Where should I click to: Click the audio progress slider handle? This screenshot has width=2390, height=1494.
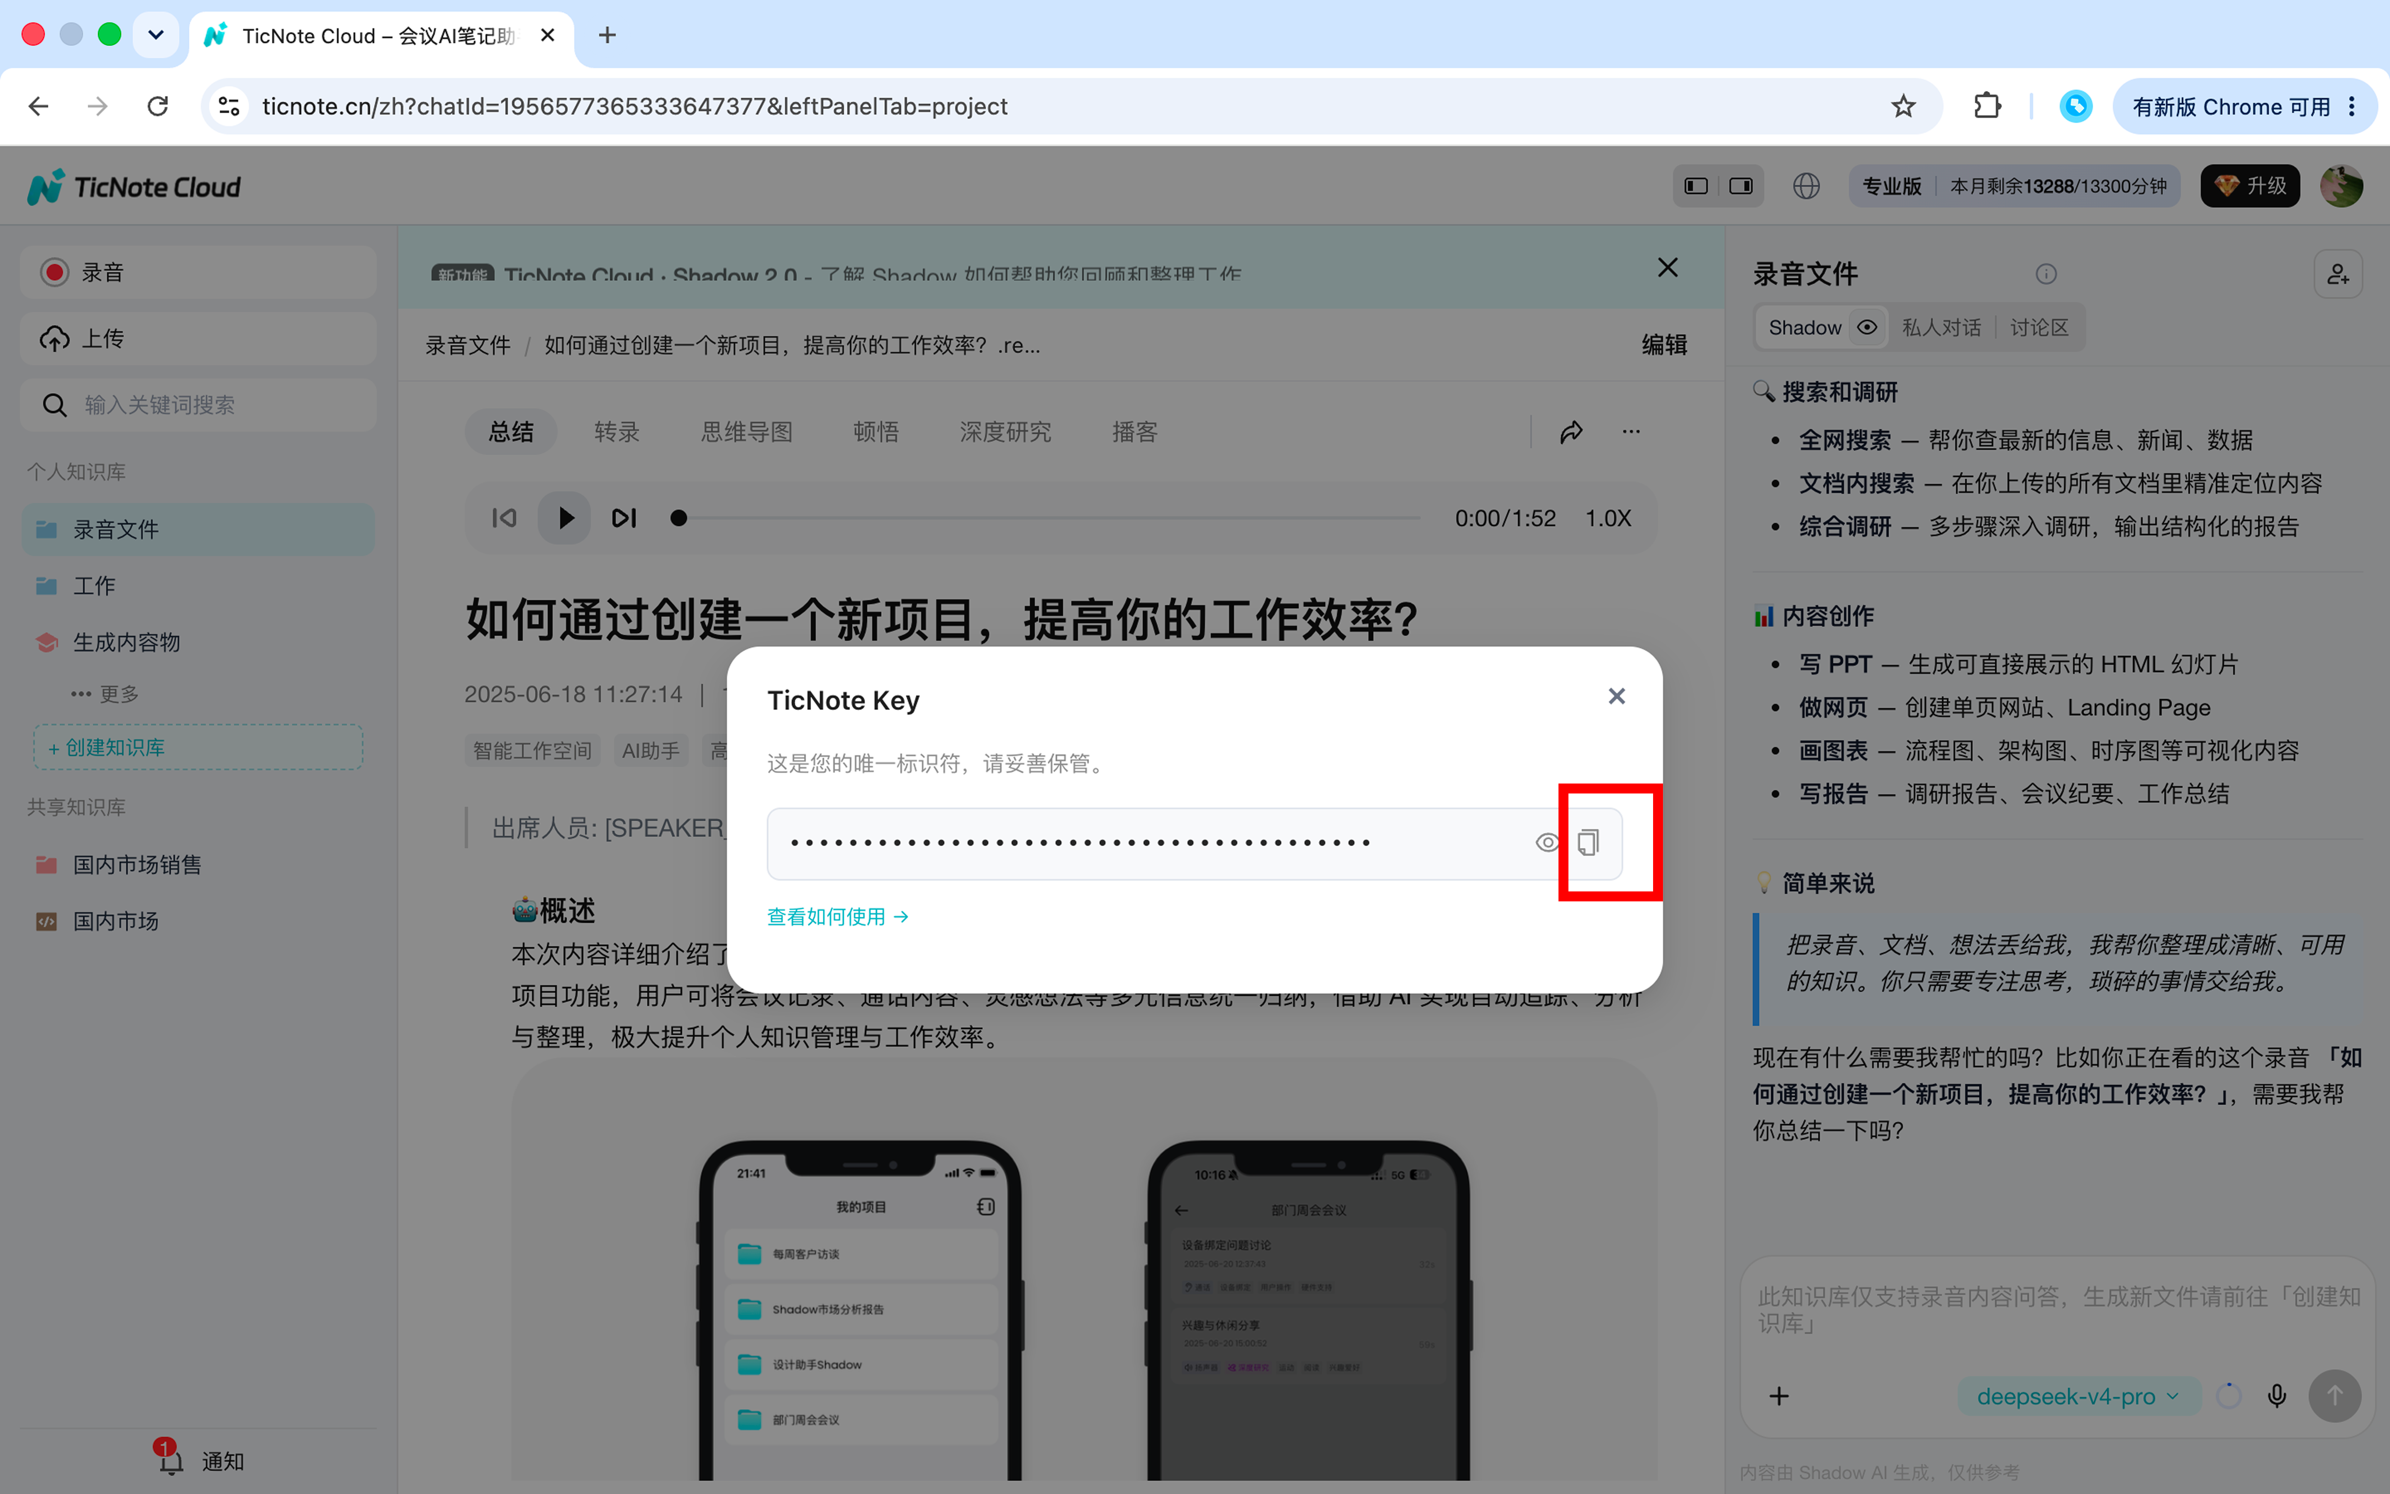[678, 518]
